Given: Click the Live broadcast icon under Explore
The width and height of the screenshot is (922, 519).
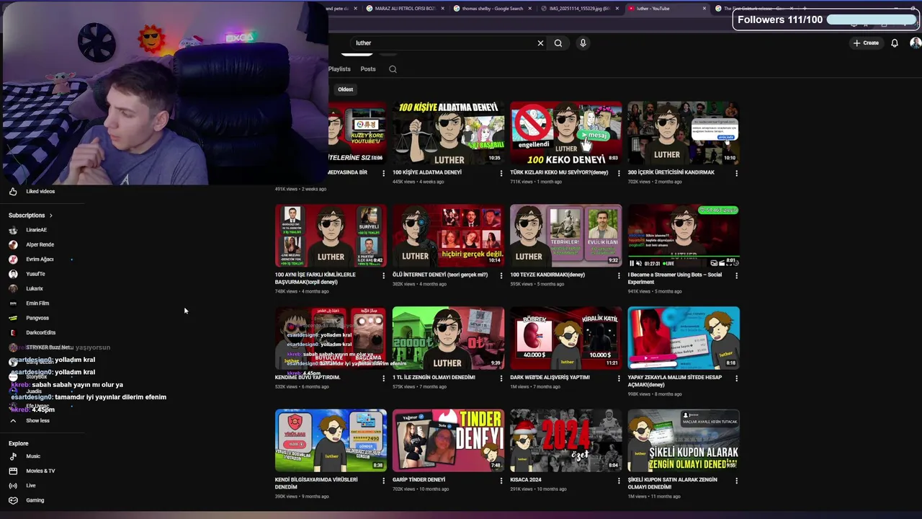Looking at the screenshot, I should pos(13,486).
